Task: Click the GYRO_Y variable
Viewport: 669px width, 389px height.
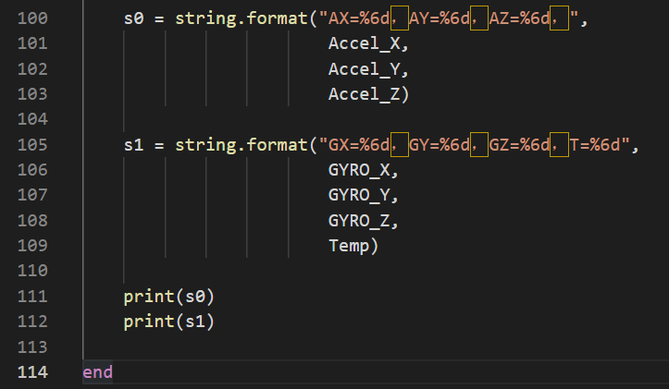Action: coord(359,195)
